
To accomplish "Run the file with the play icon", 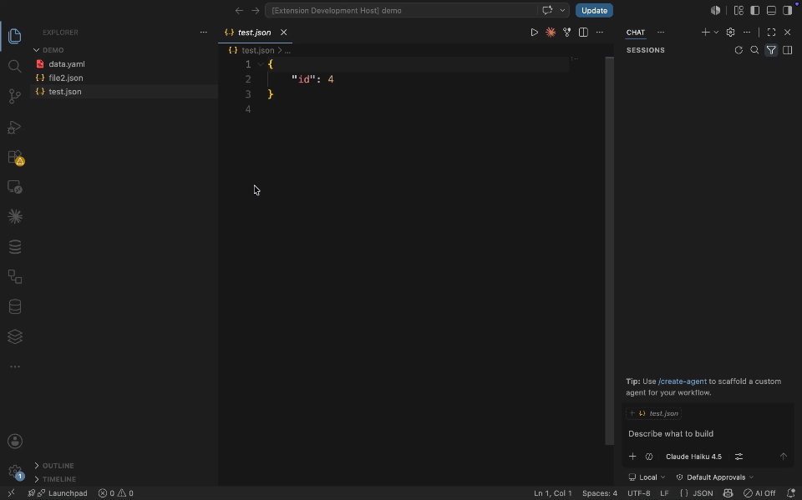I will (534, 33).
